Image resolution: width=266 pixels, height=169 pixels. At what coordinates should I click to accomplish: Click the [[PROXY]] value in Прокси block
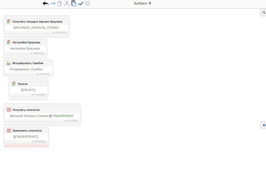(28, 90)
